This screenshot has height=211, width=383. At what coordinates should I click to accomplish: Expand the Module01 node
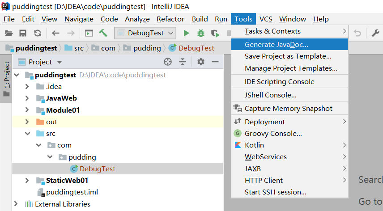point(27,110)
